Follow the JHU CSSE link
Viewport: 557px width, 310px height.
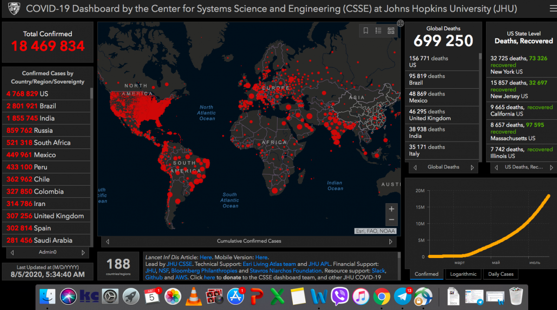(x=179, y=264)
